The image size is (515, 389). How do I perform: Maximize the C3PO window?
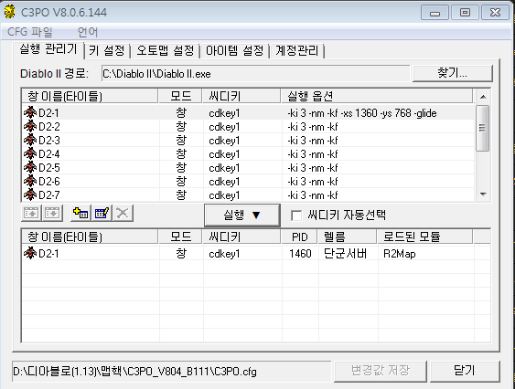pos(465,13)
